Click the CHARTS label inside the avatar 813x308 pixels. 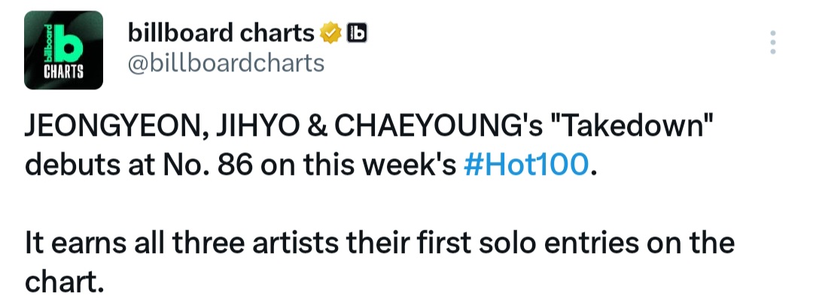[63, 72]
